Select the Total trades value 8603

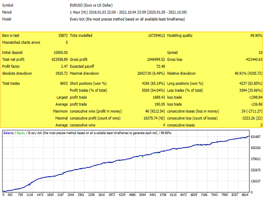point(64,83)
